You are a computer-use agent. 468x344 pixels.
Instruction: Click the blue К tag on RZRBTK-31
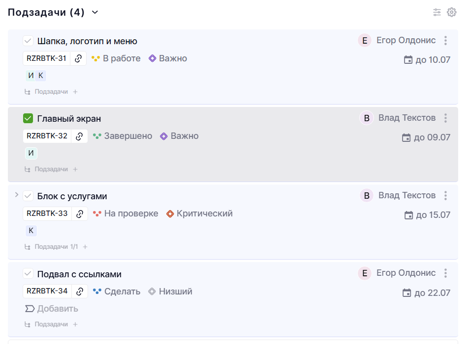tap(41, 76)
